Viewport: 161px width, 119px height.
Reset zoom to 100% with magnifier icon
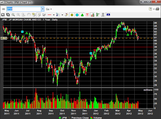tap(23, 15)
